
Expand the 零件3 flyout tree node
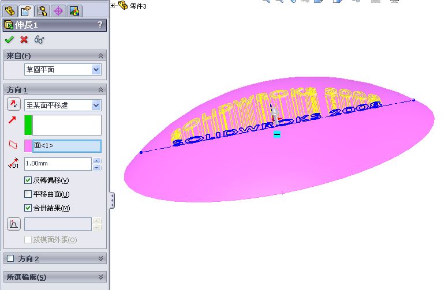(113, 5)
